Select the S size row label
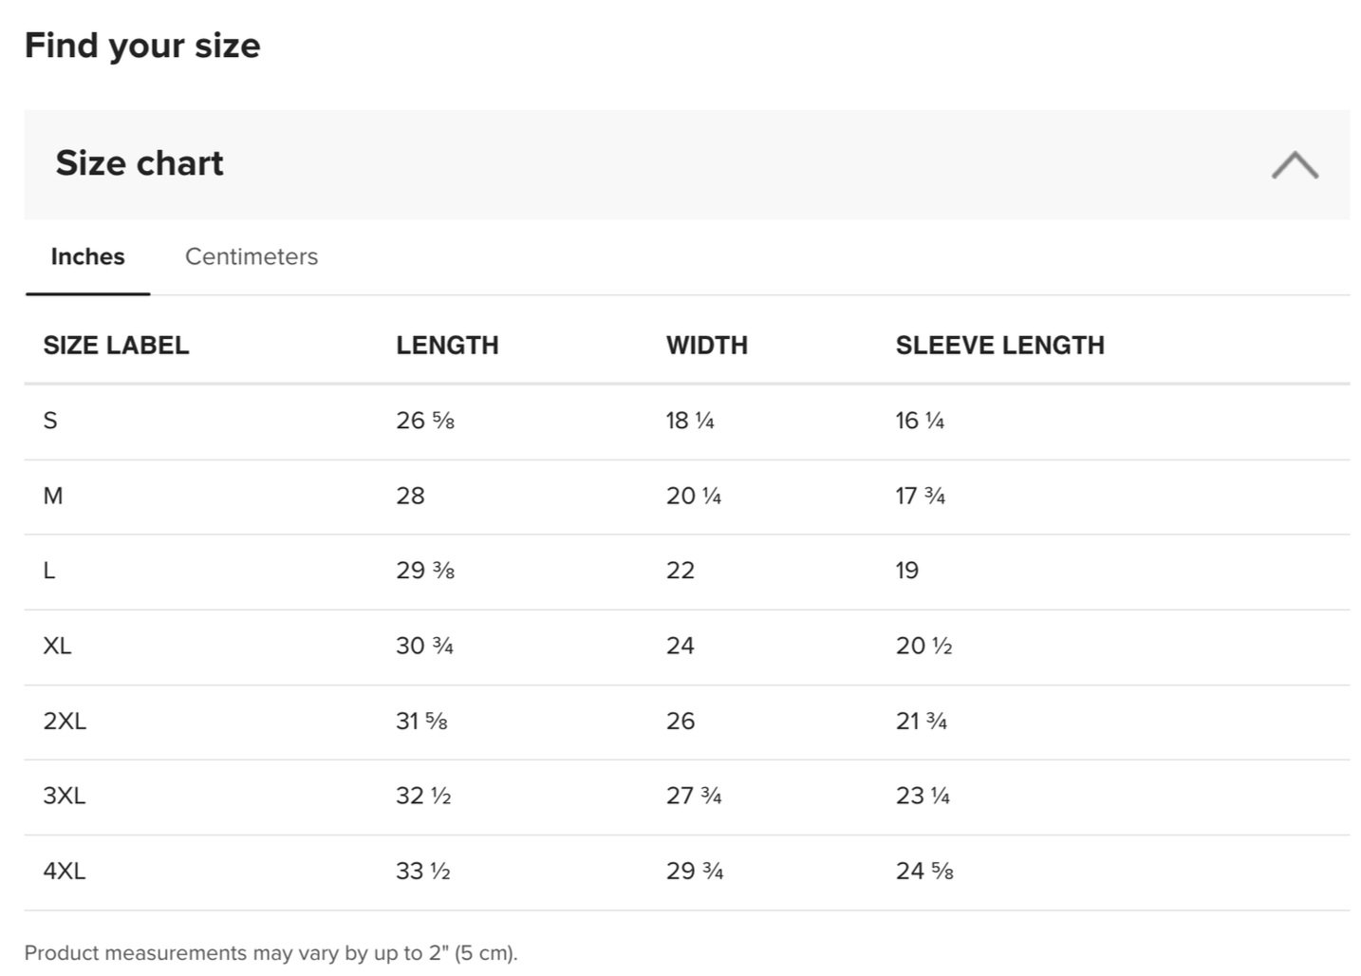This screenshot has width=1361, height=976. point(50,421)
